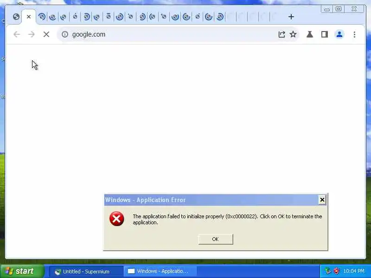Open a new tab with plus button
Viewport: 371px width, 278px height.
pos(291,17)
